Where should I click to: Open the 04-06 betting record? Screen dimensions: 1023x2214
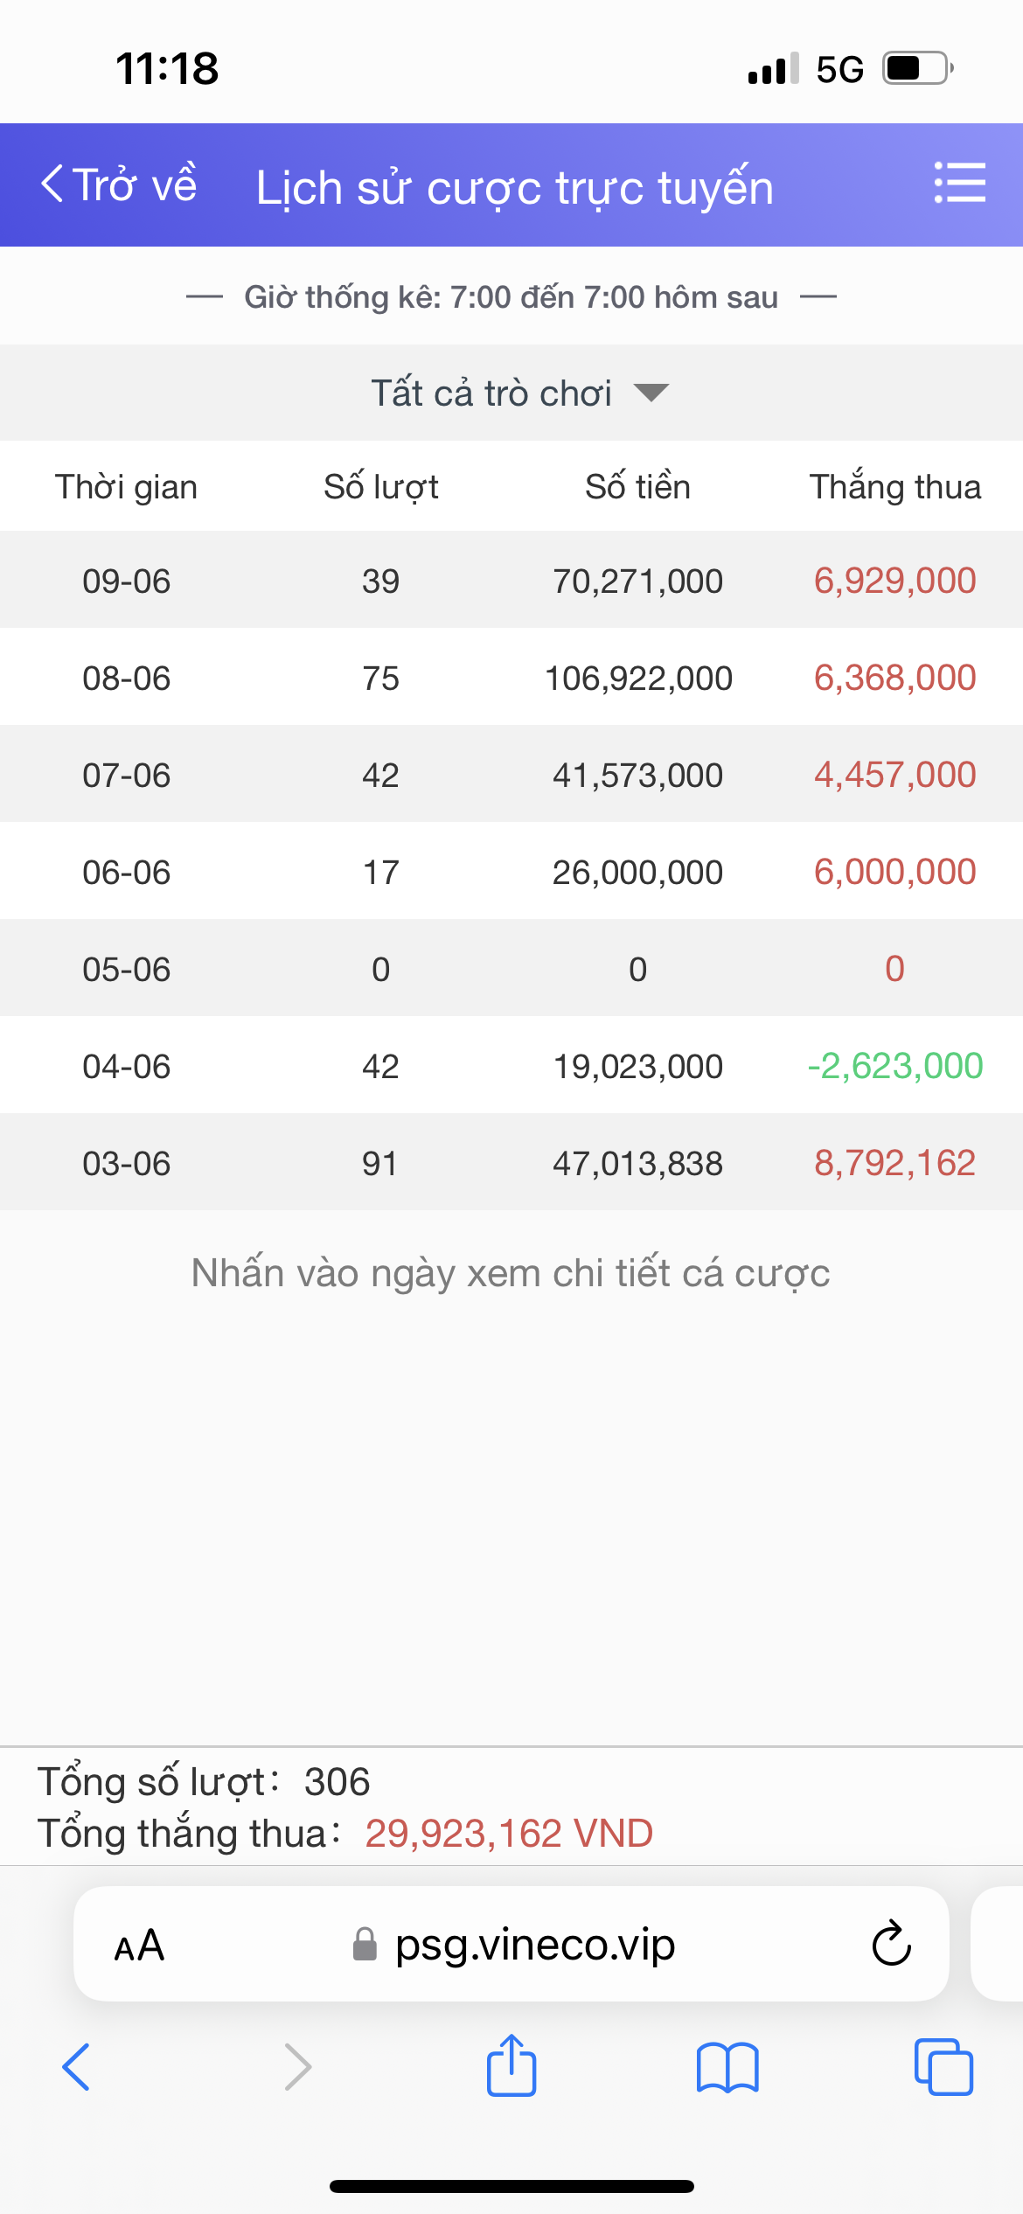point(127,1066)
